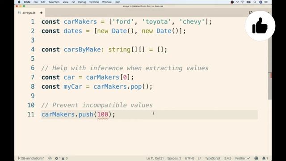Click line number 1 in the gutter
This screenshot has width=286, height=161.
(x=33, y=22)
